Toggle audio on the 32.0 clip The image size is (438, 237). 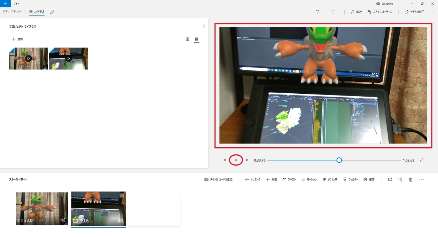63,220
